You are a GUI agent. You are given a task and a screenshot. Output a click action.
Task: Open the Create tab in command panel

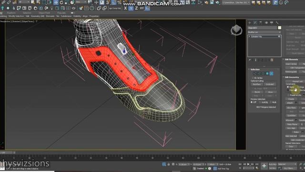point(250,23)
